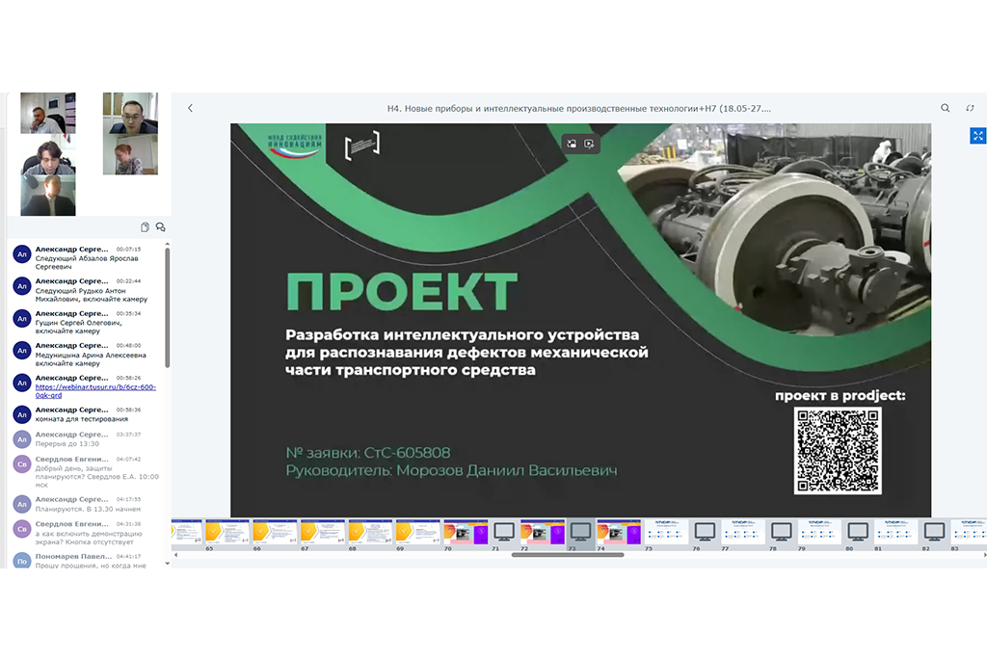The height and width of the screenshot is (661, 987).
Task: Click message 'Медуницына Арина Алексеевна включайте камеру'
Action: [91, 358]
